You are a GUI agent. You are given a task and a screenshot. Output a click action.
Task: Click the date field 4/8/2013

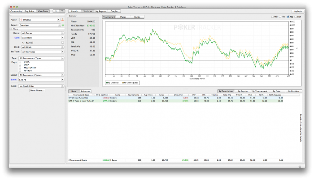pos(41,43)
